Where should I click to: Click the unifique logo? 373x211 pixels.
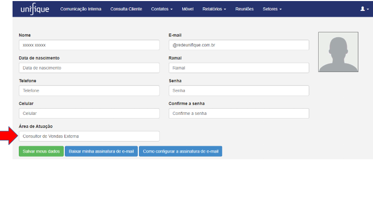34,9
